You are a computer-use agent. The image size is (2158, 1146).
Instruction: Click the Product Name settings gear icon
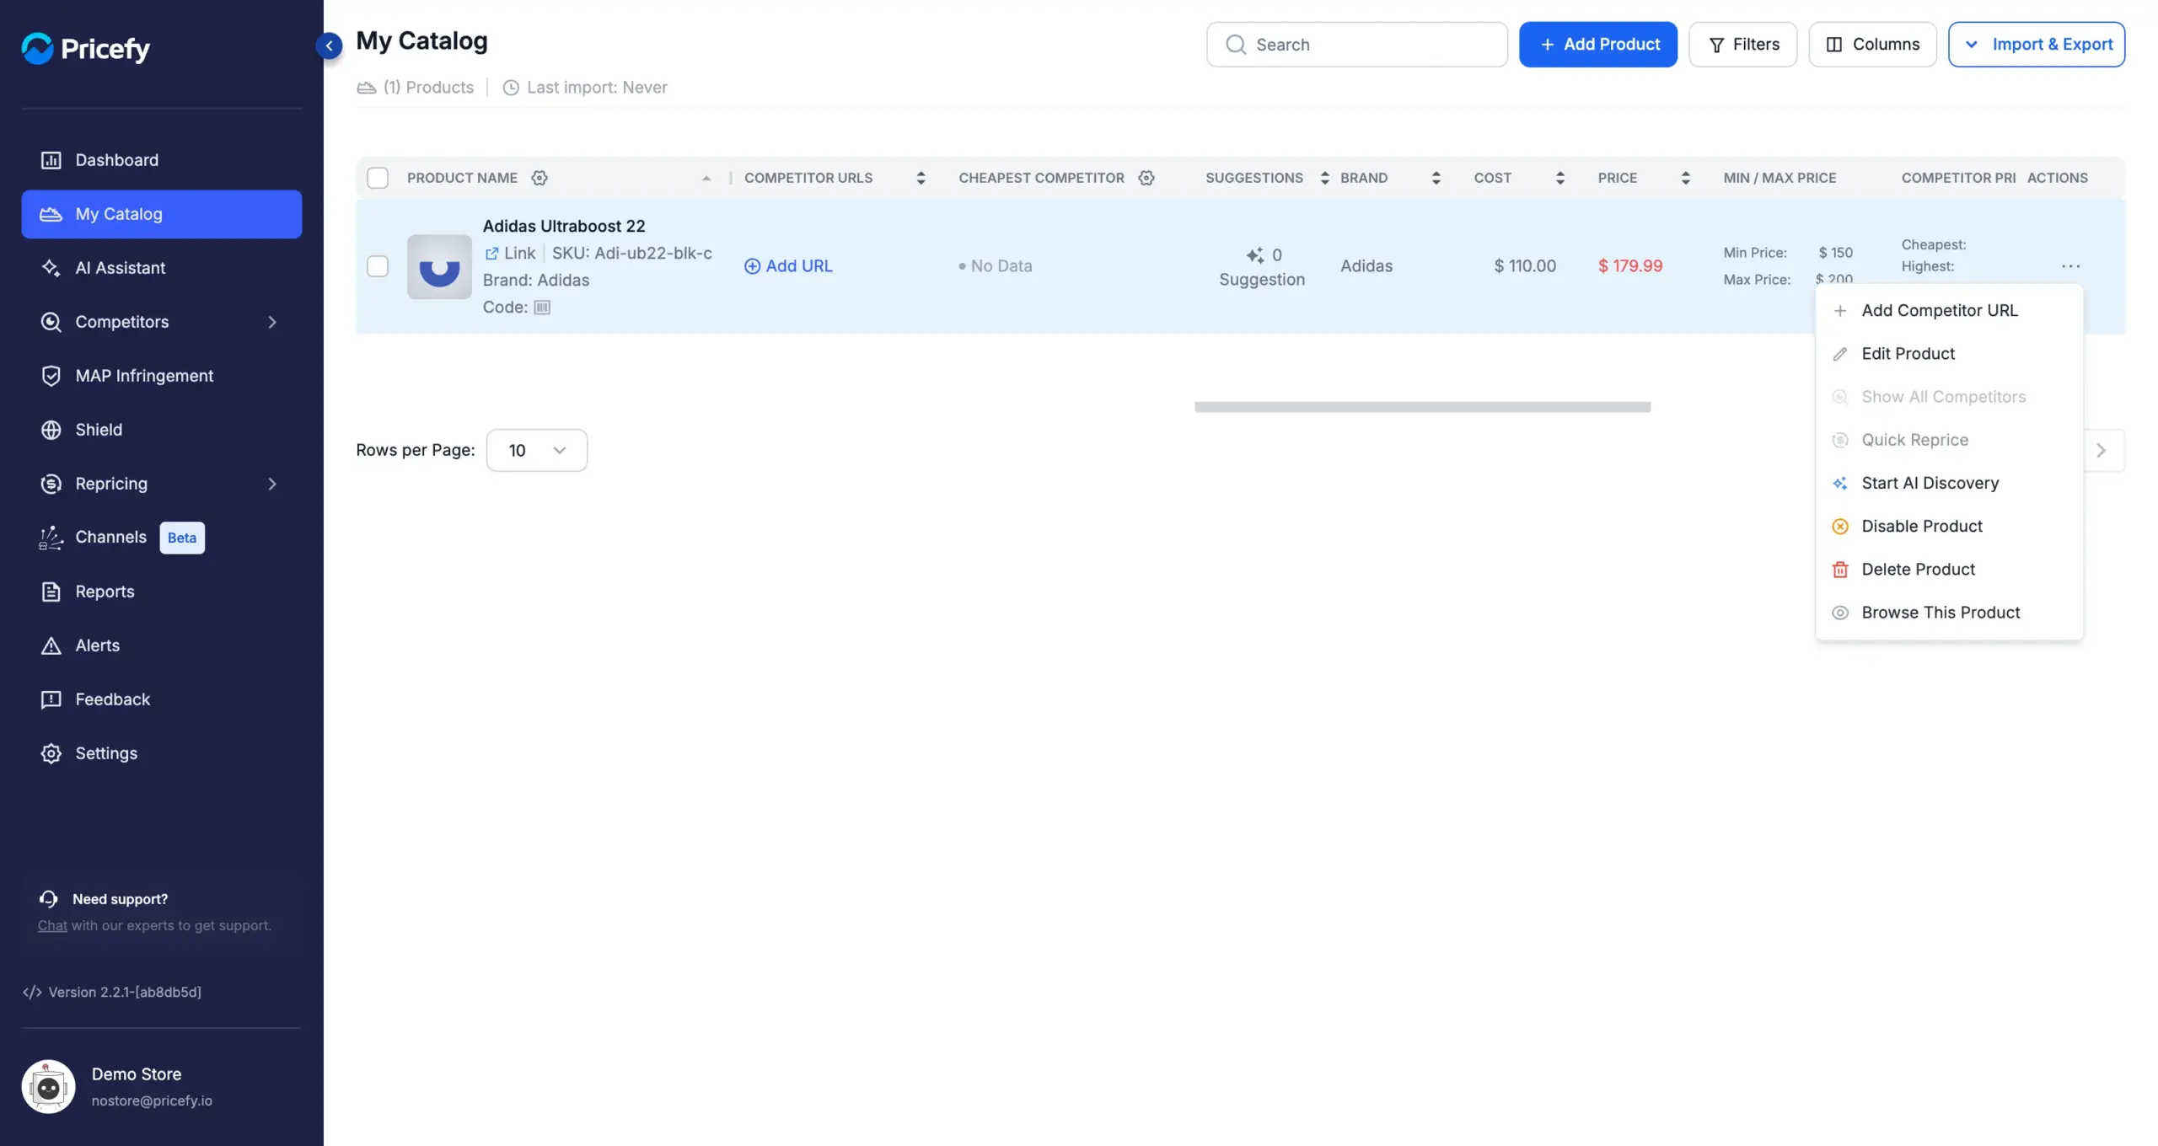tap(539, 178)
